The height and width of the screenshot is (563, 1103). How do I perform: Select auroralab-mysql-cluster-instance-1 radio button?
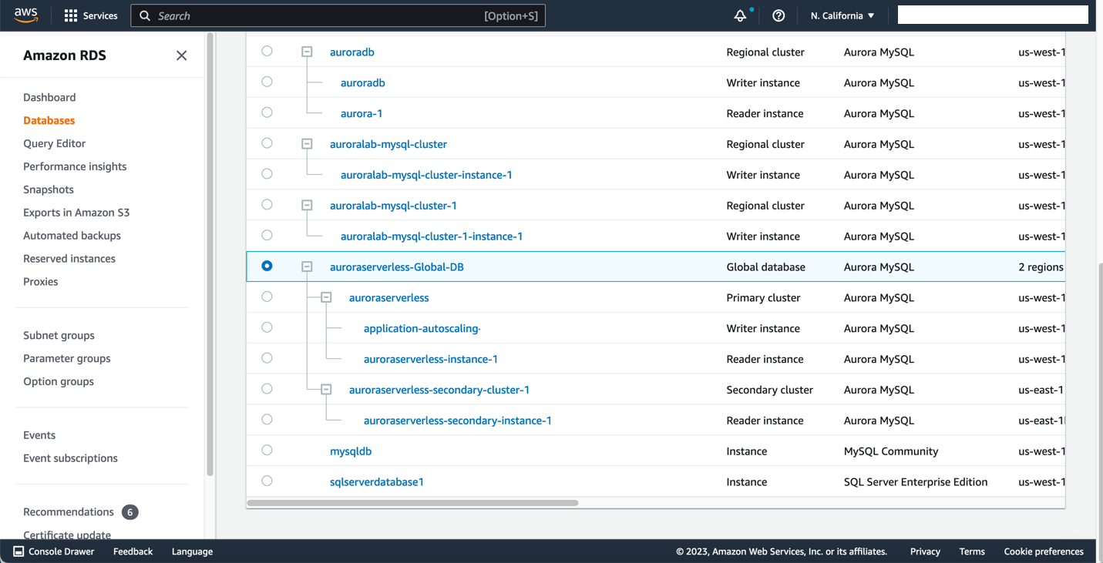pyautogui.click(x=267, y=174)
